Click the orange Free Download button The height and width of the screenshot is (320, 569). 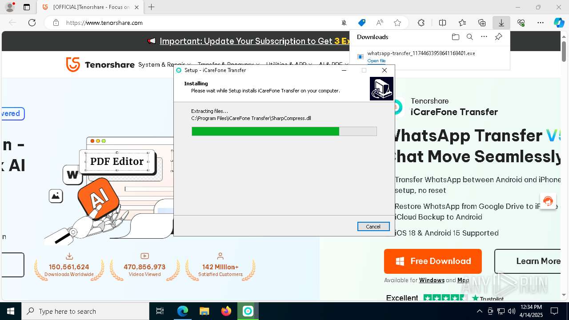click(433, 261)
